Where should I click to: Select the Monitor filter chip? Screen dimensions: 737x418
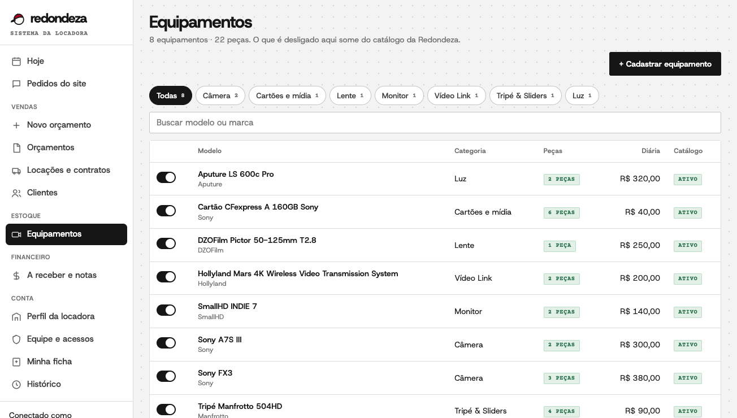tap(399, 95)
